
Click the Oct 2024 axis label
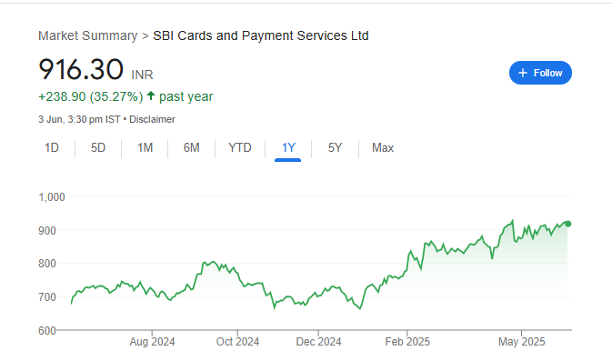click(237, 342)
